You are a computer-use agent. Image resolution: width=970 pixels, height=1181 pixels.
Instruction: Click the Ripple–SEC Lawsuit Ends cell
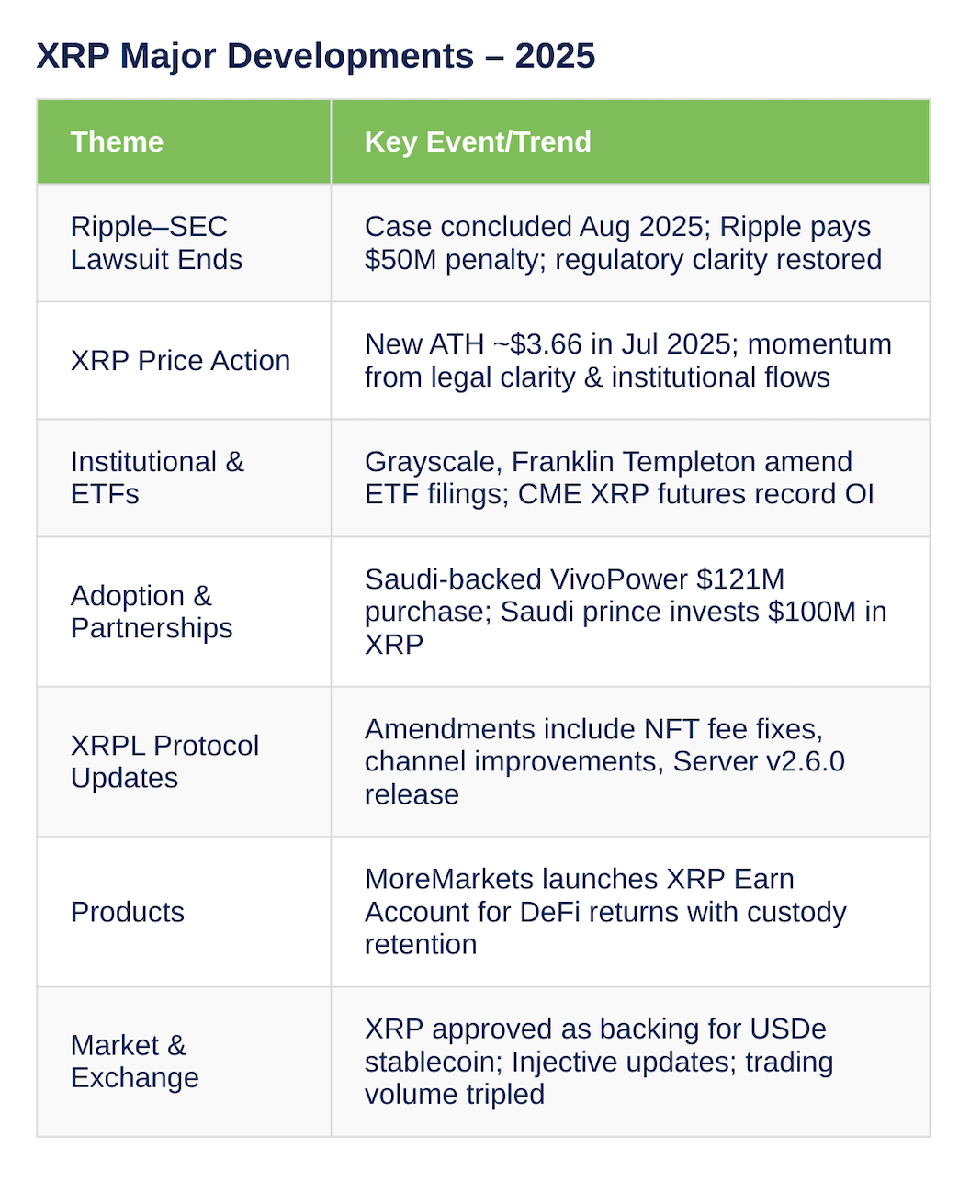point(184,243)
